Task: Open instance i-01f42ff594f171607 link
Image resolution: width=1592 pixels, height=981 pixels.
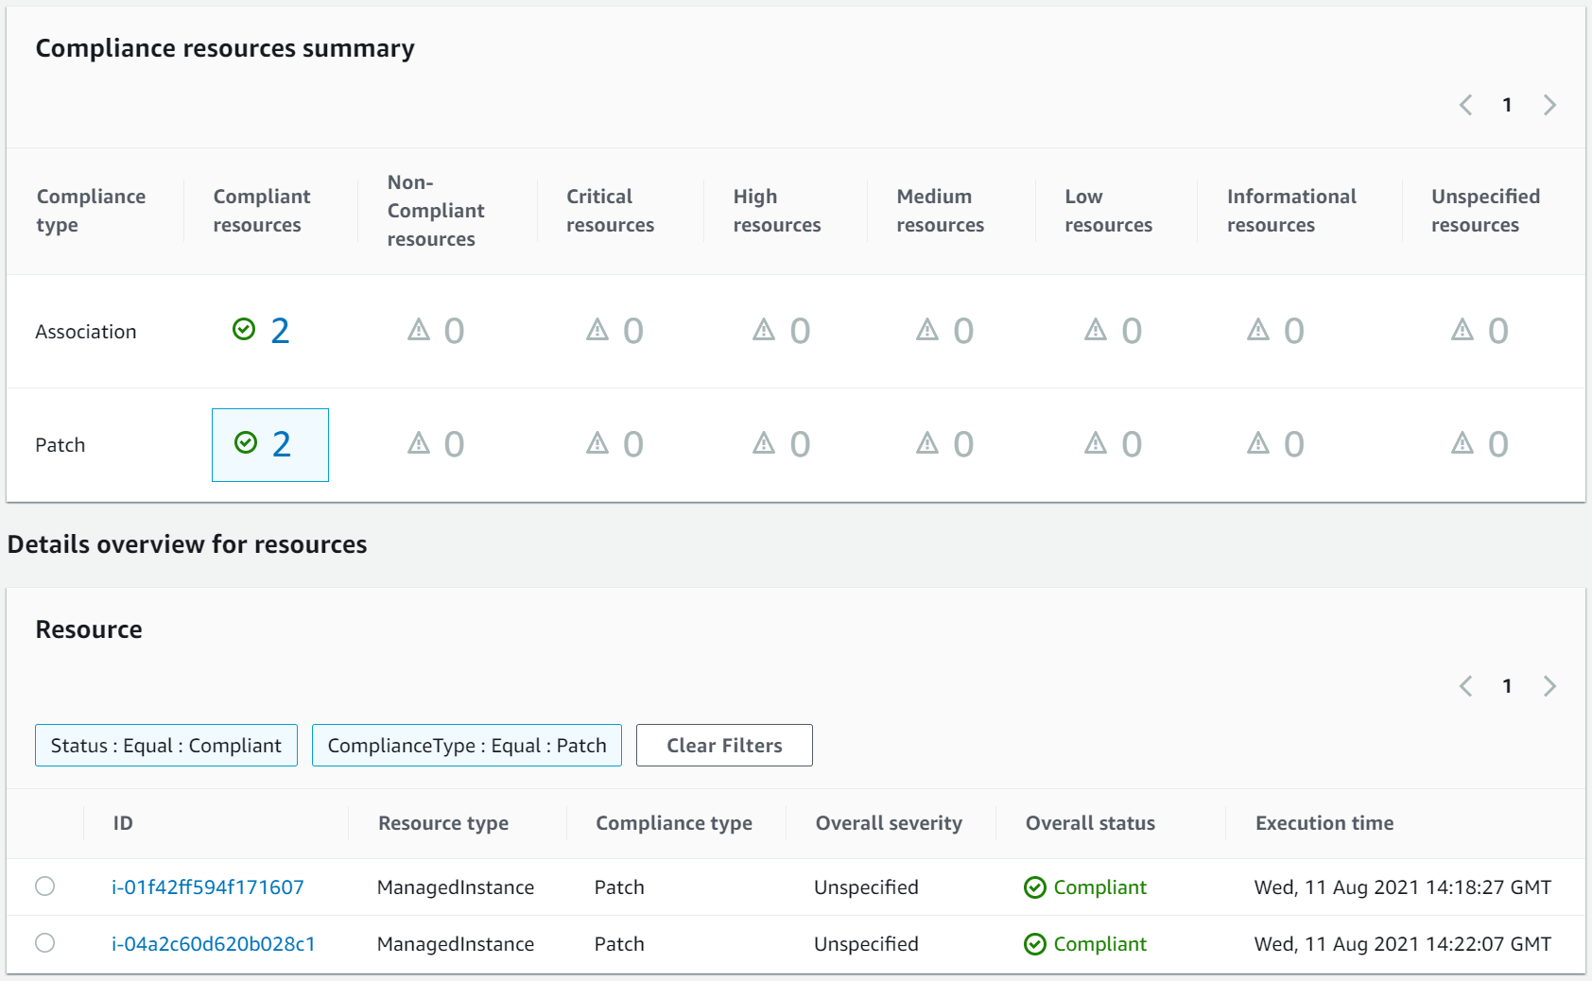Action: pyautogui.click(x=208, y=887)
